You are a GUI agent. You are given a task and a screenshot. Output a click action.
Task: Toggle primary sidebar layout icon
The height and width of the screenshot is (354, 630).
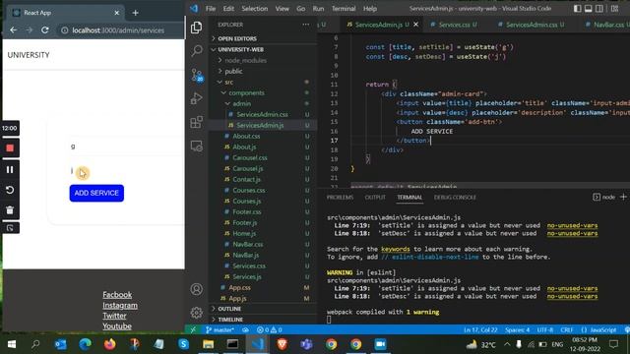click(x=578, y=9)
